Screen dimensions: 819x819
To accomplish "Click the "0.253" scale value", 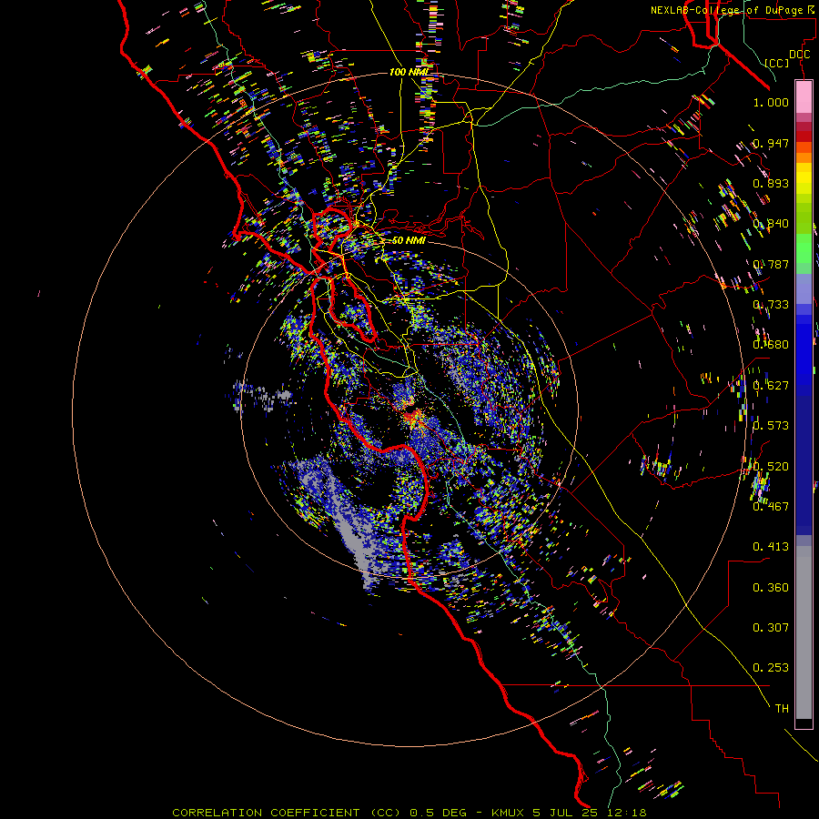I will click(x=771, y=668).
